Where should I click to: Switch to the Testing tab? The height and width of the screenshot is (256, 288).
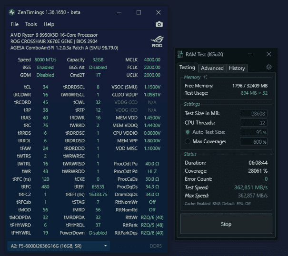[187, 68]
